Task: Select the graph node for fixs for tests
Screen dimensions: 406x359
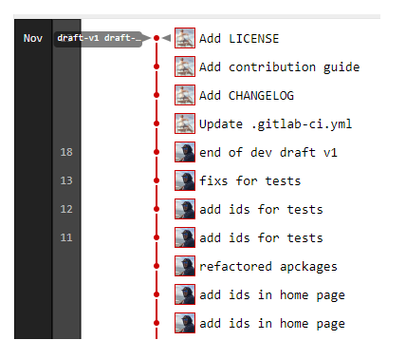Action: 157,180
